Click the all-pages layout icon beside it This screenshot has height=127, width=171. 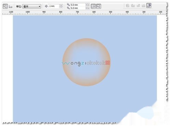pyautogui.click(x=11, y=7)
